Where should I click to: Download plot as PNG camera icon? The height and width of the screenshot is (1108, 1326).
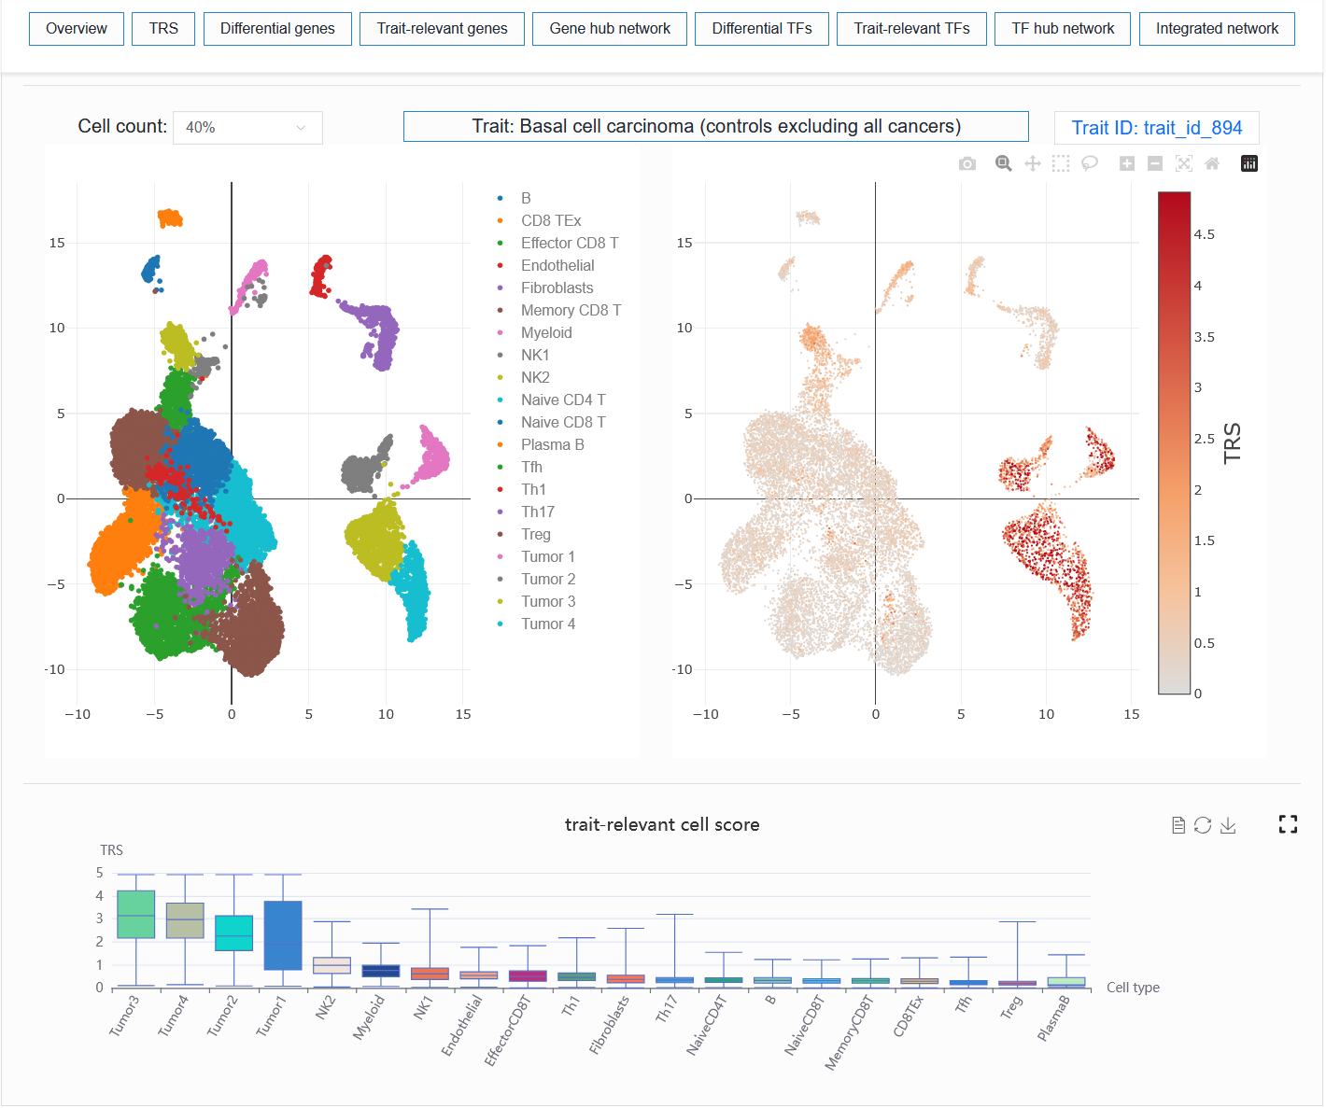(967, 163)
